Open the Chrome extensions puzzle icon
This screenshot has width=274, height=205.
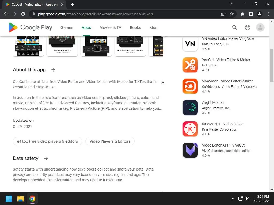[242, 14]
